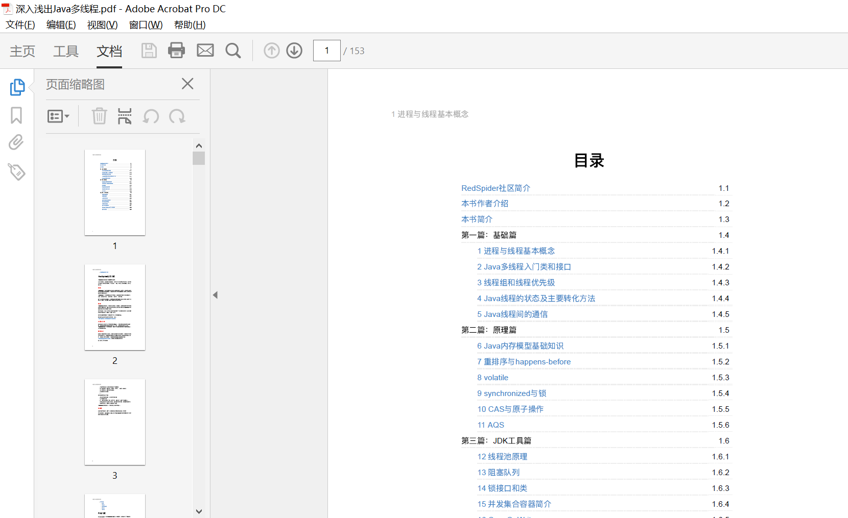Go to next page arrow icon

point(294,51)
